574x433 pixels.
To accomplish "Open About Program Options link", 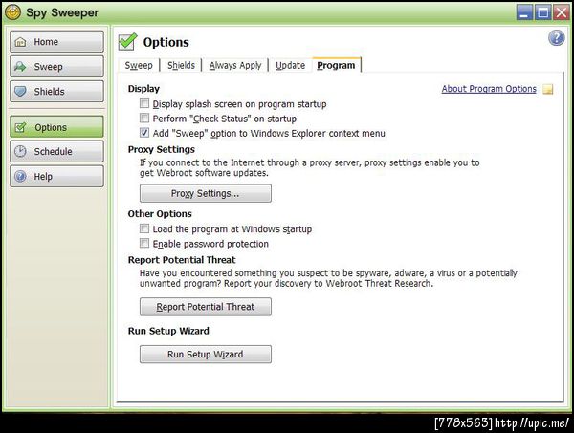I will click(x=489, y=89).
